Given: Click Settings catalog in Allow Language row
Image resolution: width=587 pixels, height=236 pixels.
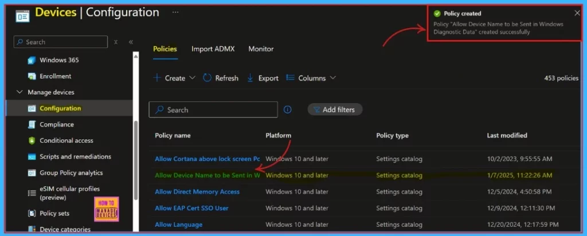Looking at the screenshot, I should click(399, 225).
